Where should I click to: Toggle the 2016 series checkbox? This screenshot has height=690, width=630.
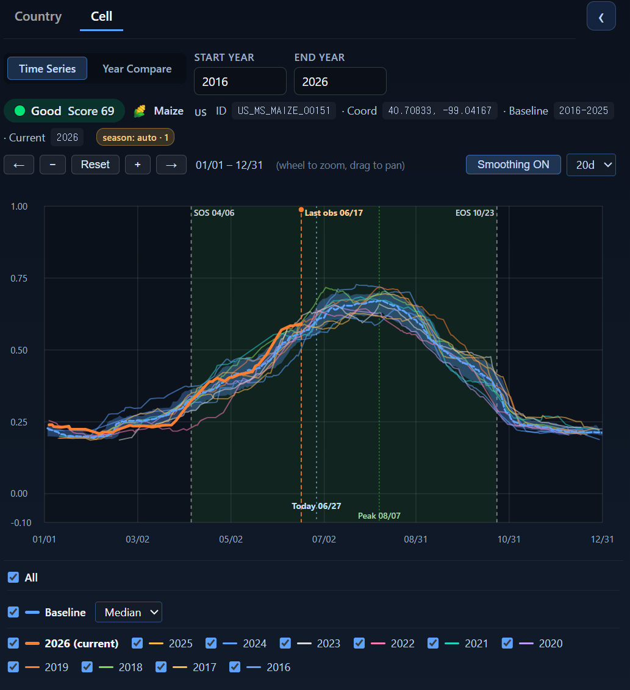point(235,667)
